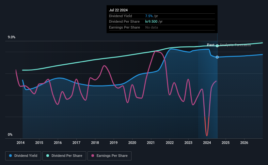Image resolution: width=268 pixels, height=165 pixels.
Task: Select the blue dividend yield data point marker
Action: pos(217,57)
